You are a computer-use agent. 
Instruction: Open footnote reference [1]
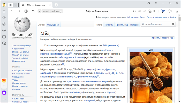point(71,53)
